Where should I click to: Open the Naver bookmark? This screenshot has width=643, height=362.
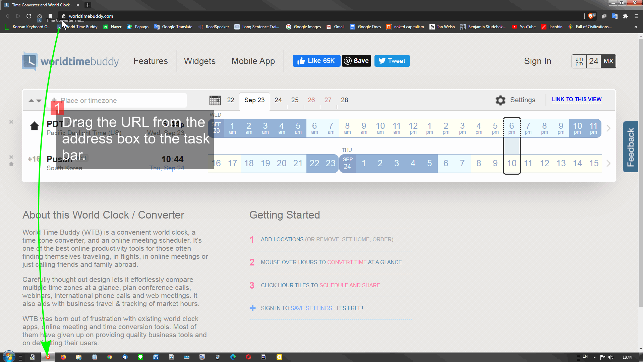tap(112, 27)
